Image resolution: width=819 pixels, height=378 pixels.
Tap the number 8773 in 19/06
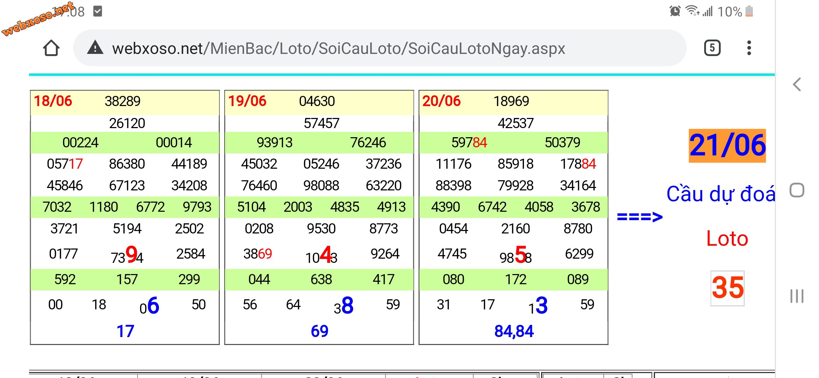(x=384, y=229)
